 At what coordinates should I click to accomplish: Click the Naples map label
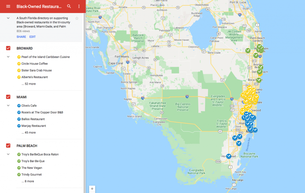[x=127, y=99]
